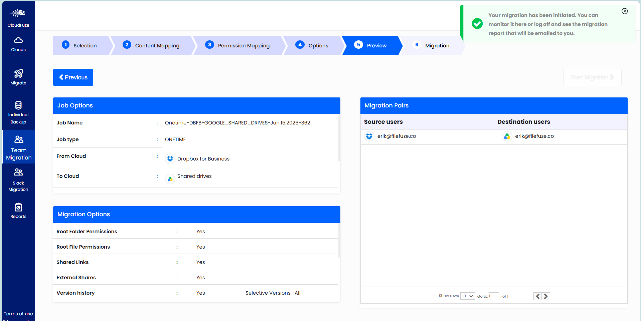This screenshot has height=321, width=641.
Task: Open Individual Backup
Action: click(x=18, y=112)
